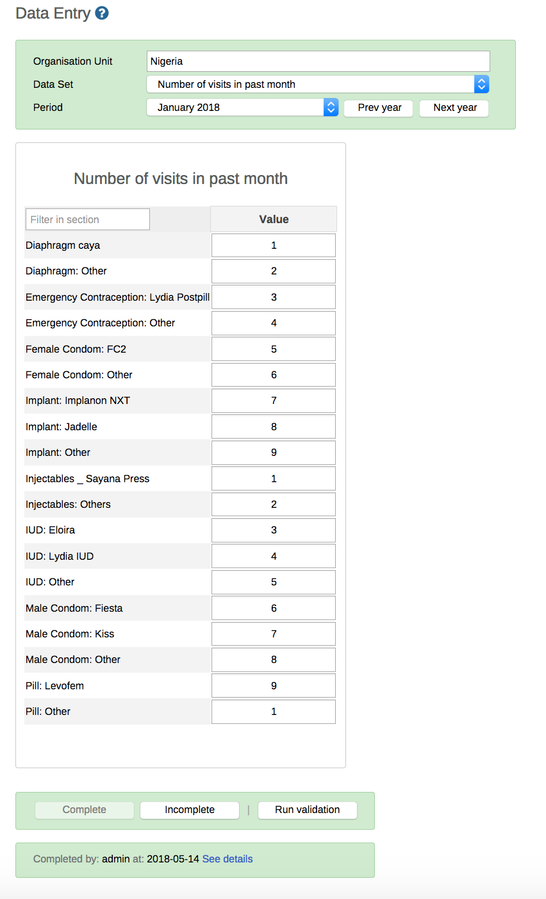
Task: Click the Pill: Other value field
Action: click(274, 712)
